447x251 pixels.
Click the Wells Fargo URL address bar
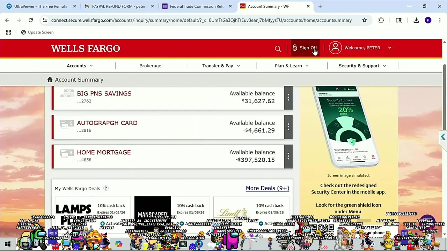[x=201, y=20]
